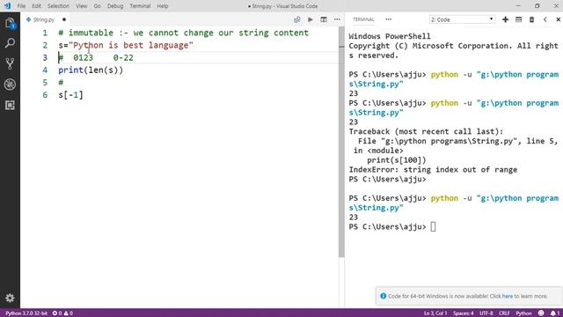Open the Manage gear menu
Screen dimensions: 563x317
pos(10,298)
